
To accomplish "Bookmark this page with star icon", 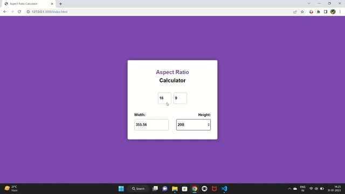I will tap(302, 12).
